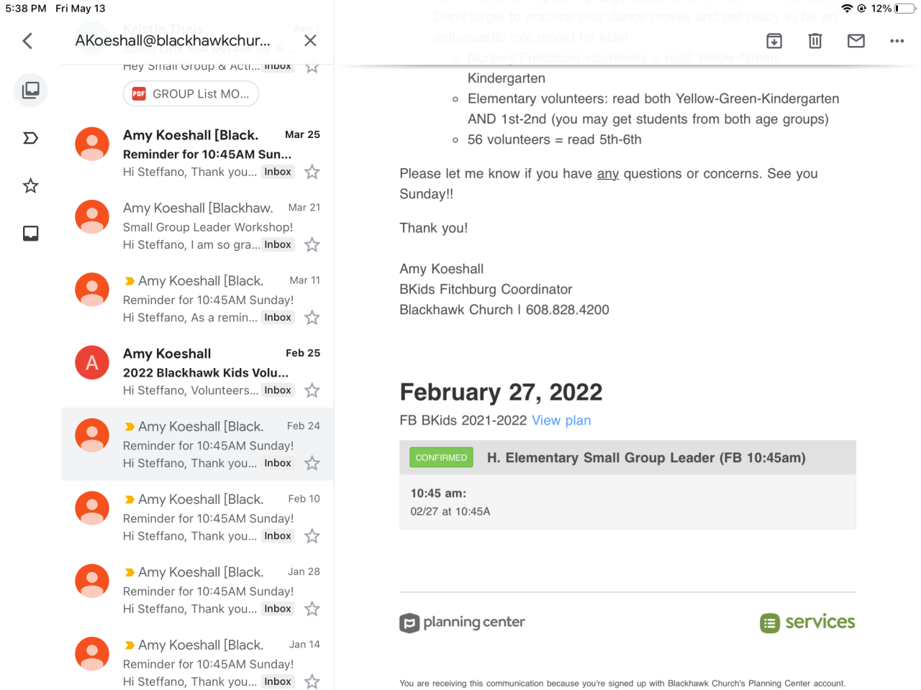Click the Amy Koeshall avatar with letter A
This screenshot has width=921, height=690.
[x=92, y=362]
